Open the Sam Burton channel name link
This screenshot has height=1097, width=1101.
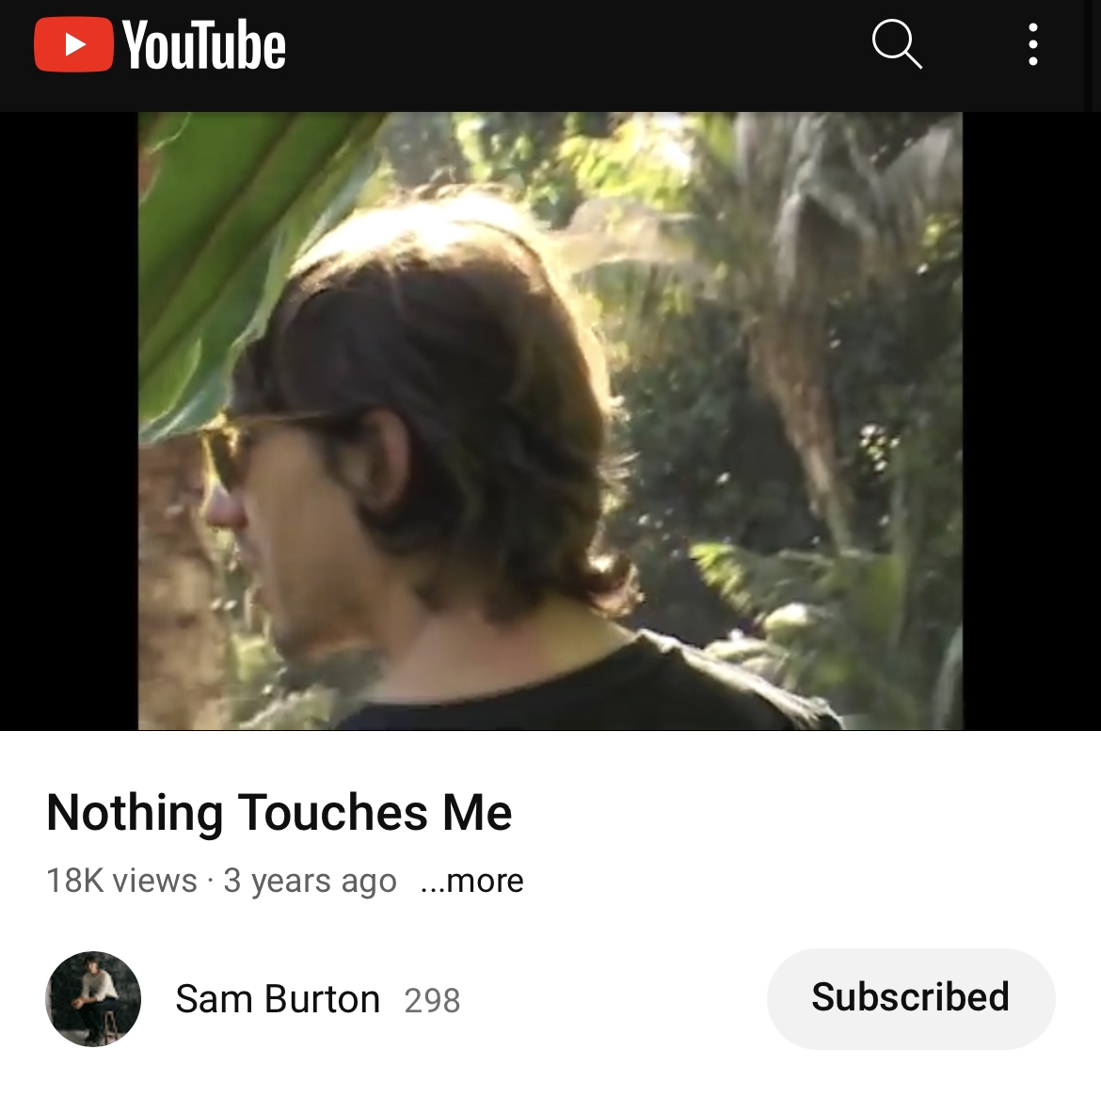(278, 999)
